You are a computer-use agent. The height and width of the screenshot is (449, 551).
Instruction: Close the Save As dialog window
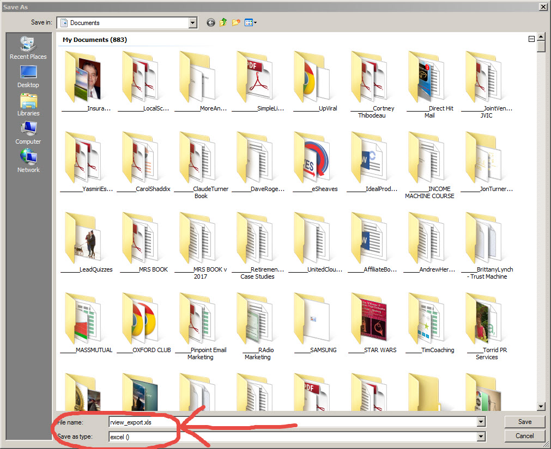(x=543, y=7)
